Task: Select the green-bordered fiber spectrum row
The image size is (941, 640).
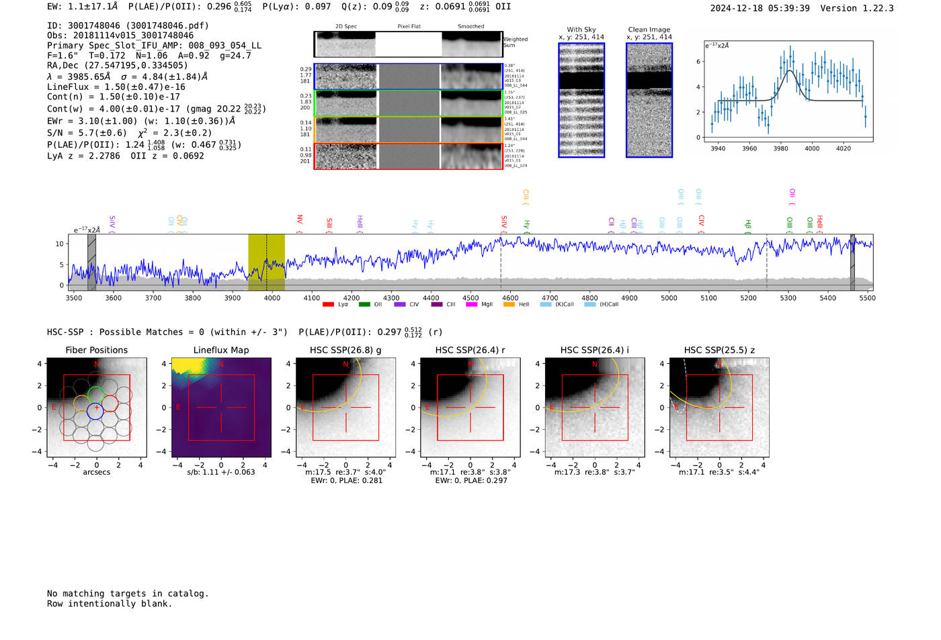Action: click(x=409, y=103)
